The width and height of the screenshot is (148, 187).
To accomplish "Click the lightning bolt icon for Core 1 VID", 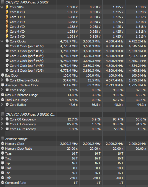I will point(7,17).
